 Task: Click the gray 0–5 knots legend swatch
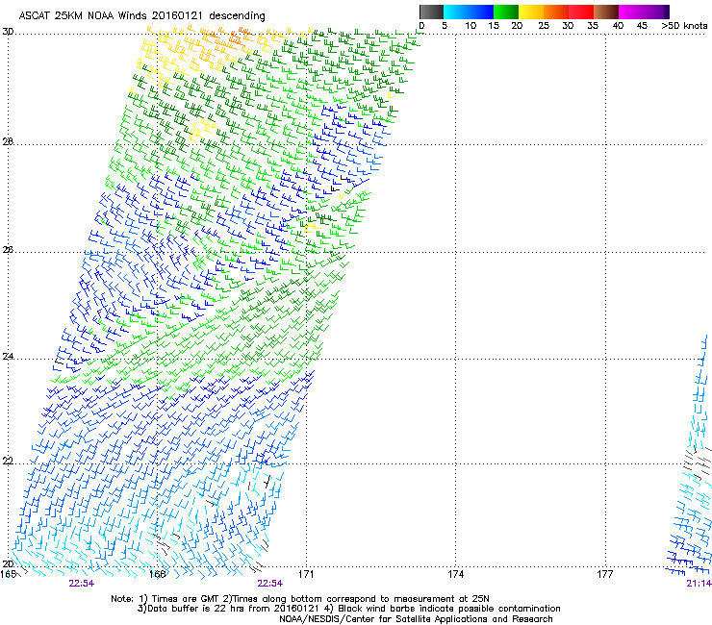tap(431, 12)
